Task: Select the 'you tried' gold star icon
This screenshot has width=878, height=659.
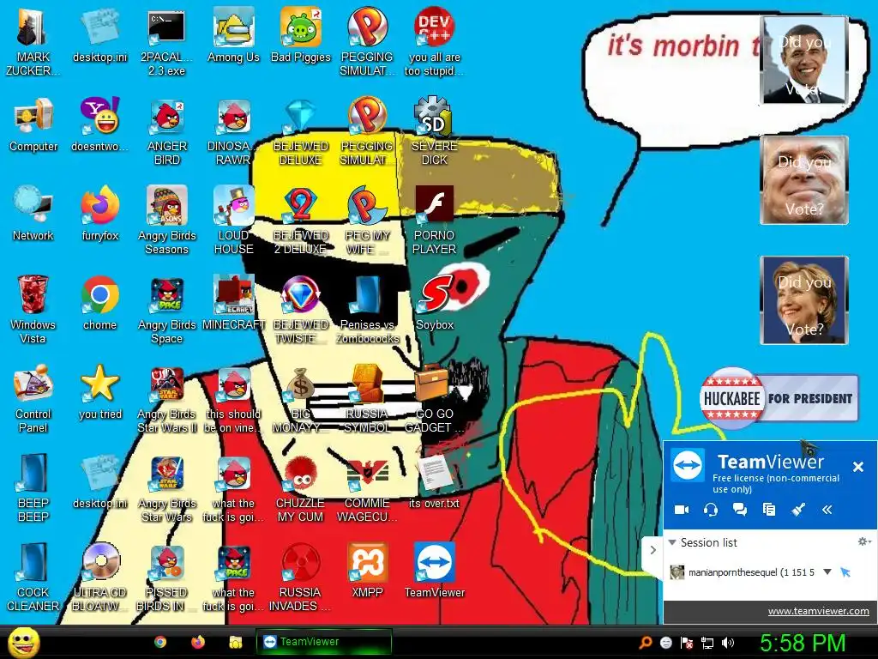Action: (x=99, y=392)
